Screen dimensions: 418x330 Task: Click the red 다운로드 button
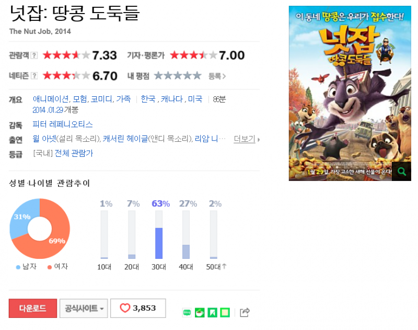33,308
